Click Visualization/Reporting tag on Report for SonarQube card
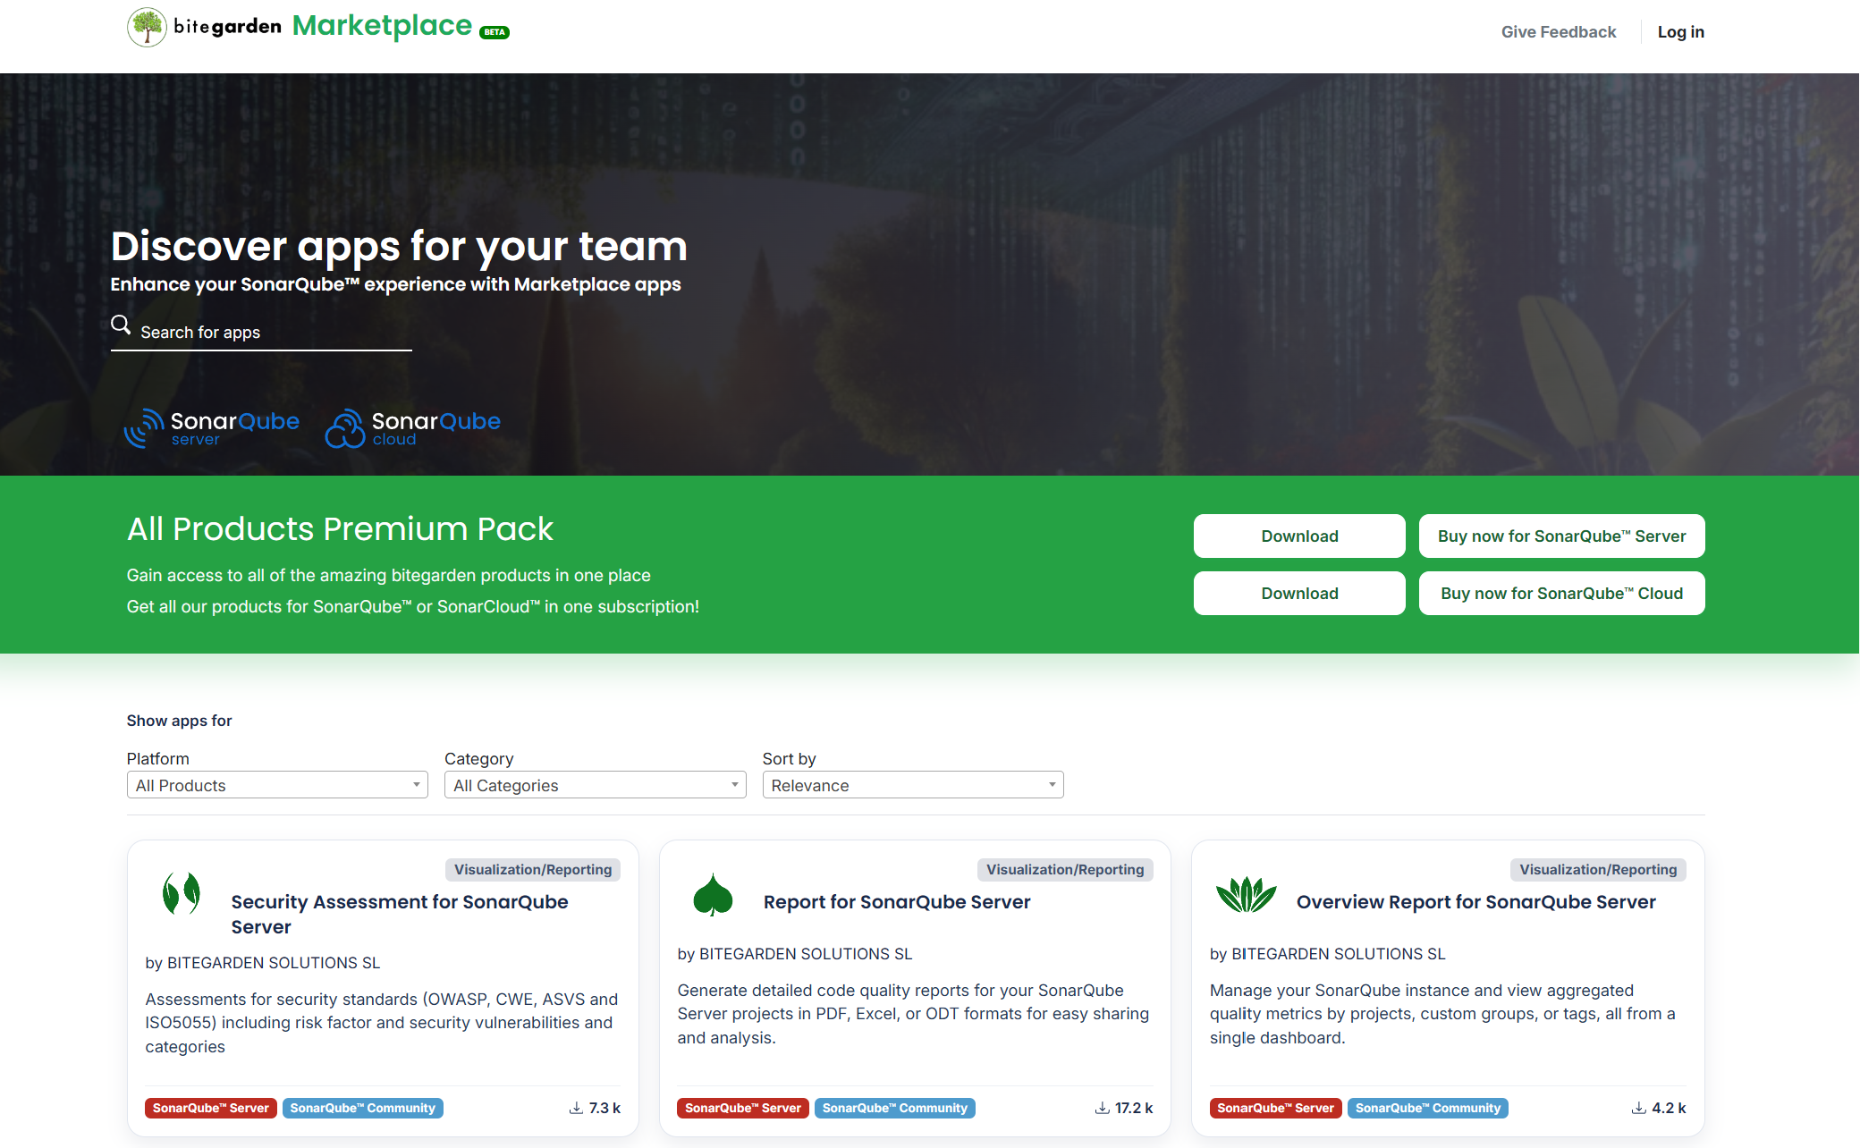This screenshot has height=1148, width=1860. pyautogui.click(x=1065, y=870)
